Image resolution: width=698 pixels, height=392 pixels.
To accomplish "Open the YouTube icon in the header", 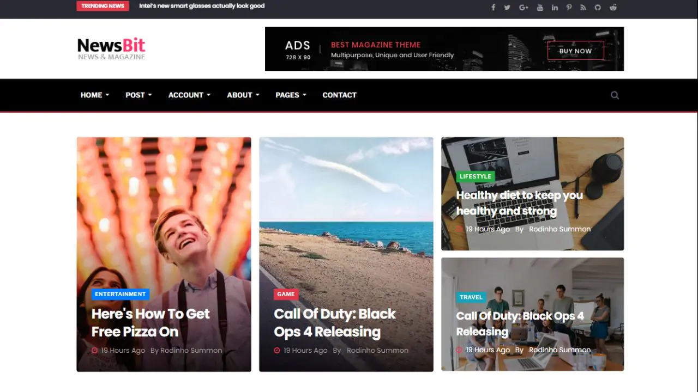I will click(540, 7).
